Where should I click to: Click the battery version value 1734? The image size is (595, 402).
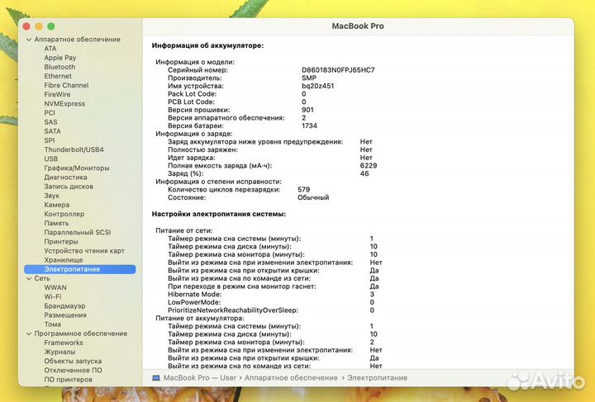(309, 125)
